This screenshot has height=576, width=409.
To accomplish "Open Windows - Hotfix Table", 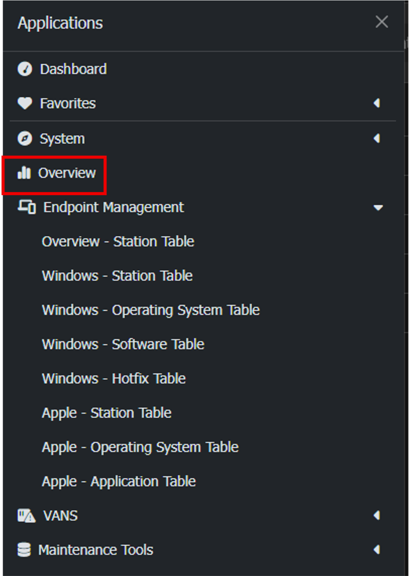I will pyautogui.click(x=113, y=379).
